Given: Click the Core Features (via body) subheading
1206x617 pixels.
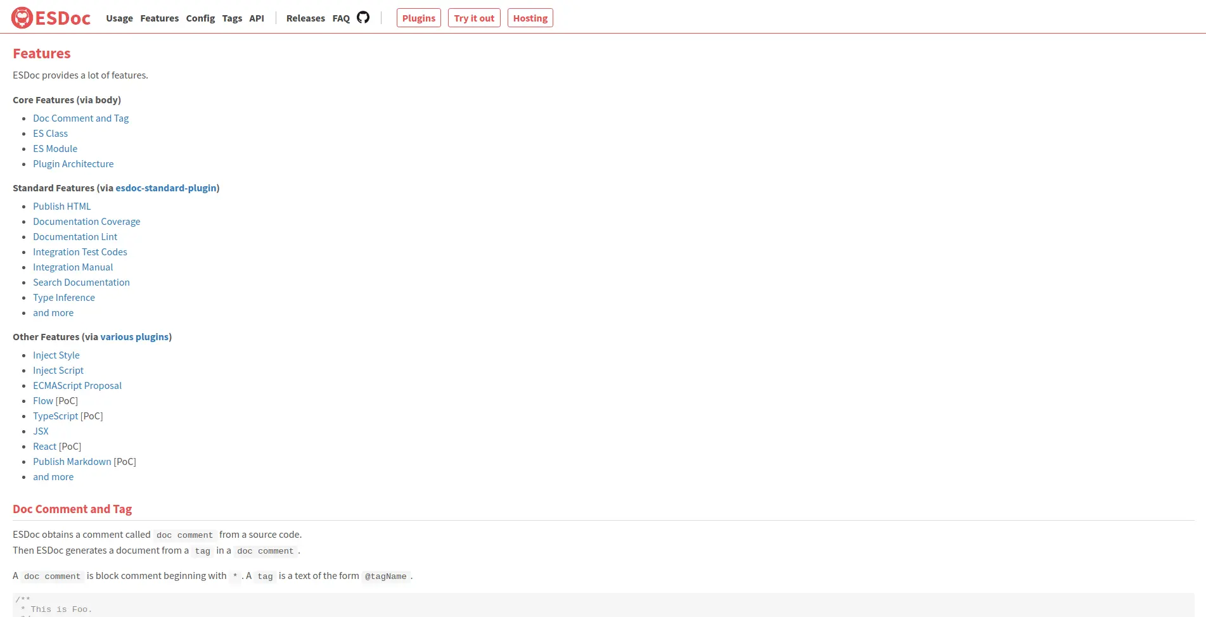Looking at the screenshot, I should (67, 100).
